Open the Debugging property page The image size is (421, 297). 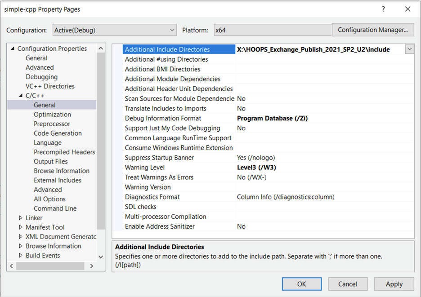(x=42, y=77)
